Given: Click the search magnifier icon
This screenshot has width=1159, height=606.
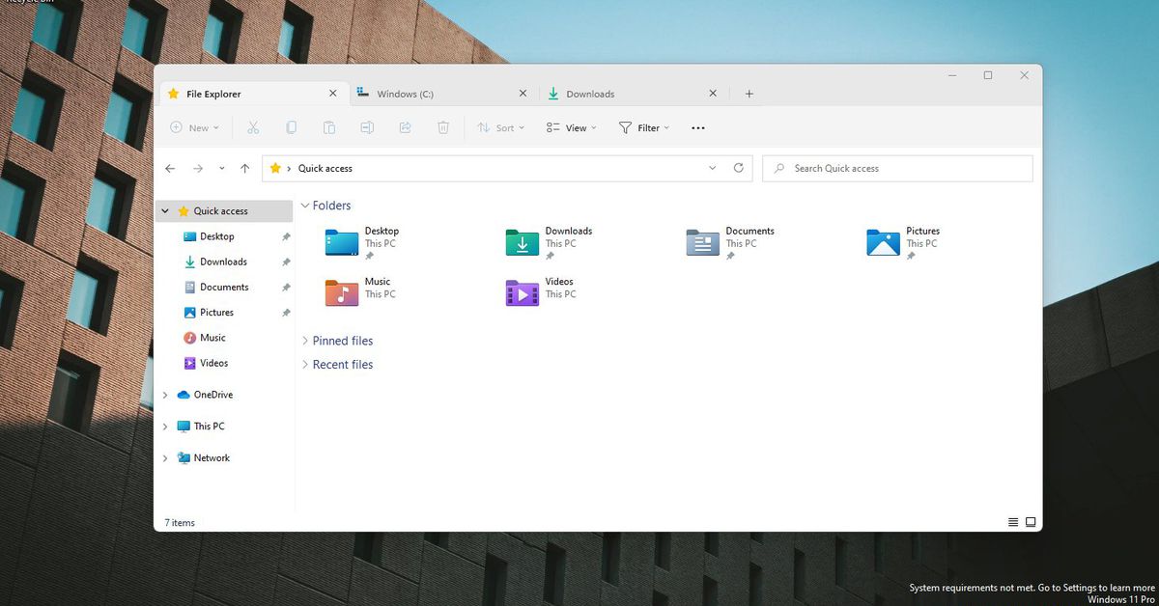Looking at the screenshot, I should point(779,168).
